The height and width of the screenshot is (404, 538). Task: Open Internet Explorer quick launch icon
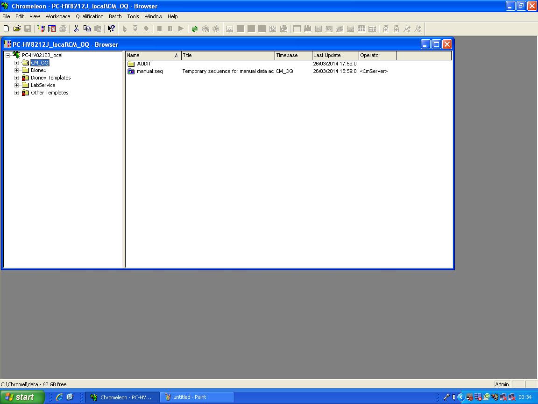(x=59, y=397)
